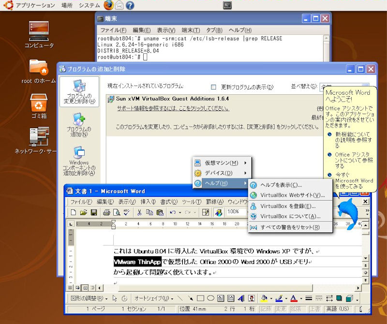The height and width of the screenshot is (324, 387).
Task: Click the Fill Color paint bucket swatch
Action: [x=264, y=298]
